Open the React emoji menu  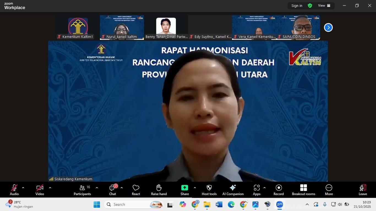(x=136, y=190)
